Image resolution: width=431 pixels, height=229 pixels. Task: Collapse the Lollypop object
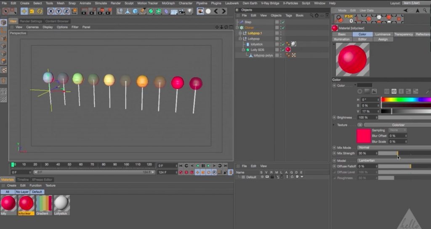click(240, 39)
